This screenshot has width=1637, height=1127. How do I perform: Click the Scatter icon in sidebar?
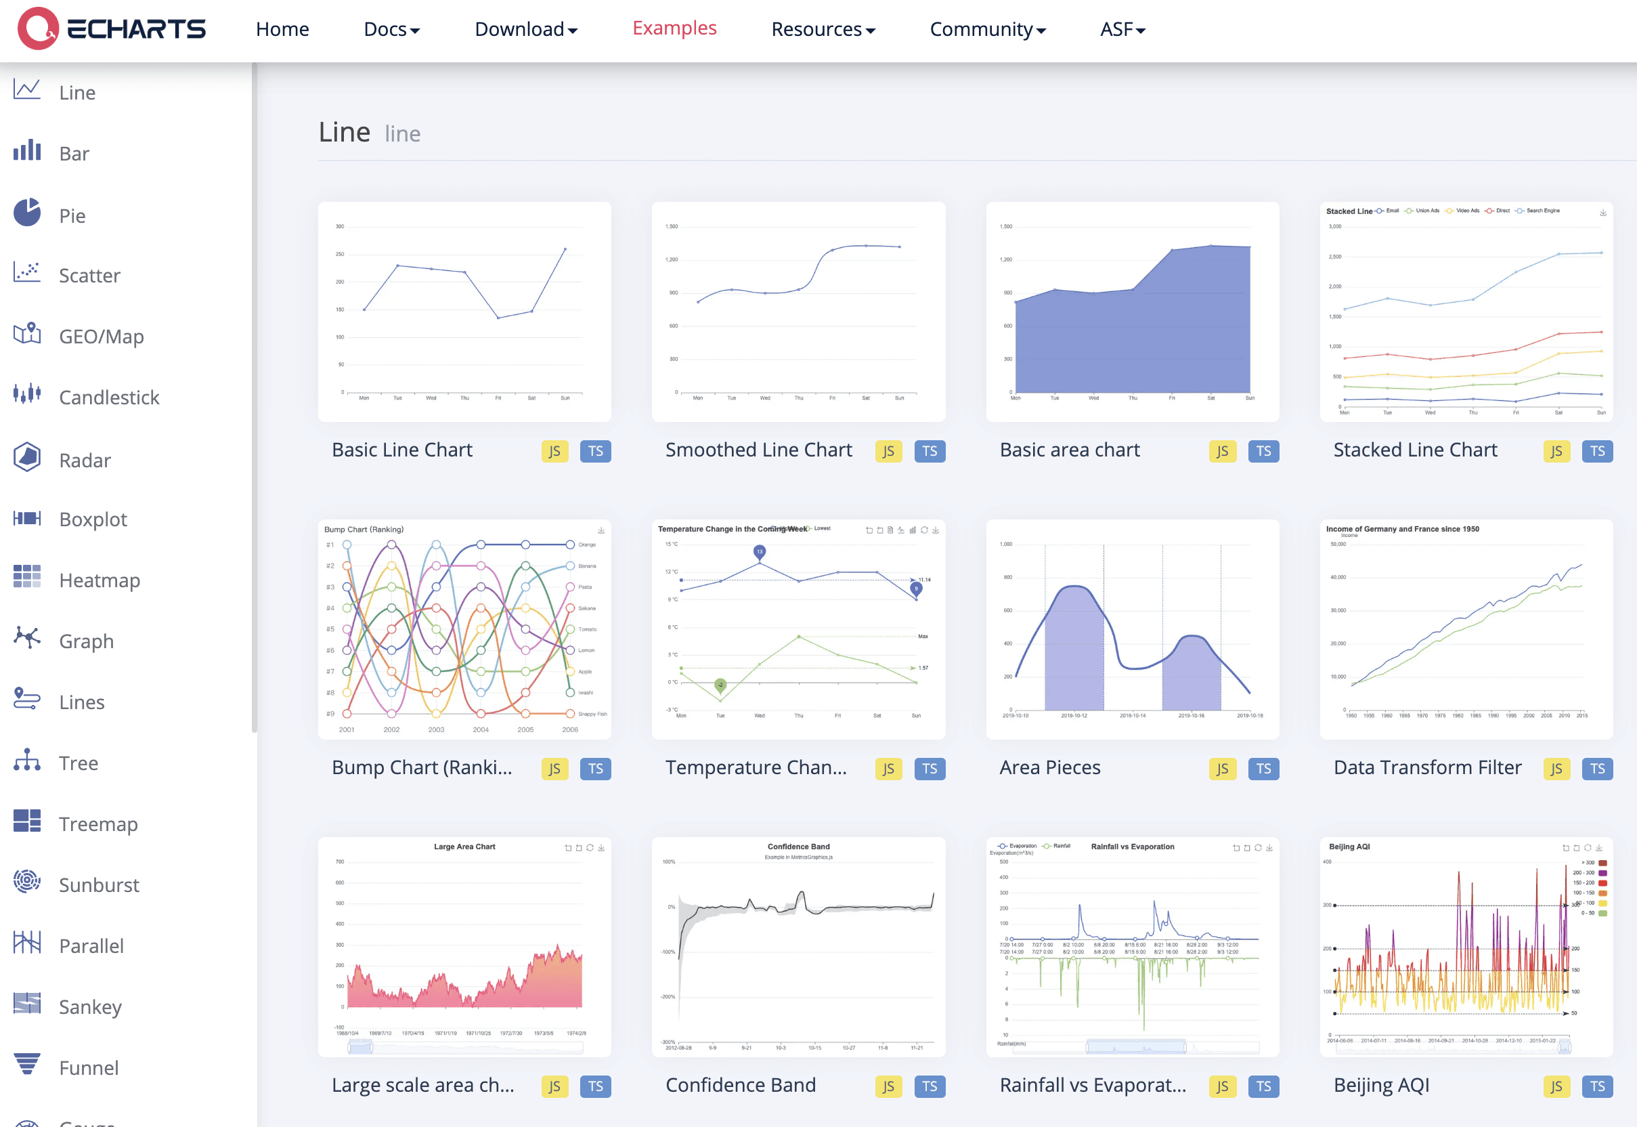click(27, 272)
